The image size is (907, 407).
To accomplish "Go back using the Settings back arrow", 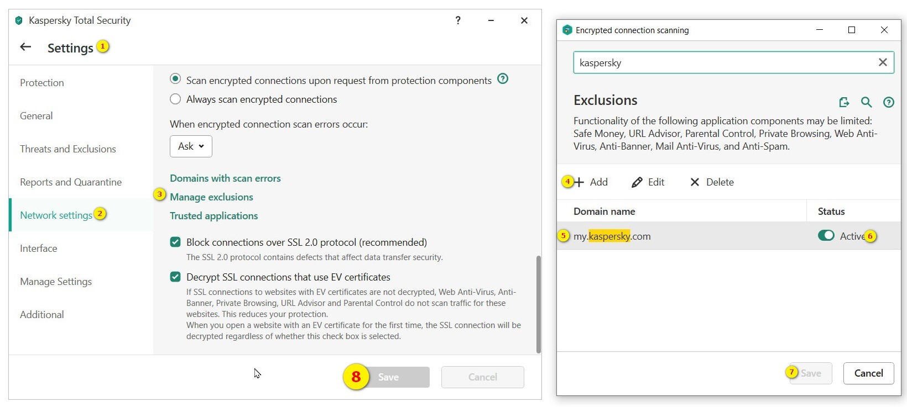I will tap(25, 47).
